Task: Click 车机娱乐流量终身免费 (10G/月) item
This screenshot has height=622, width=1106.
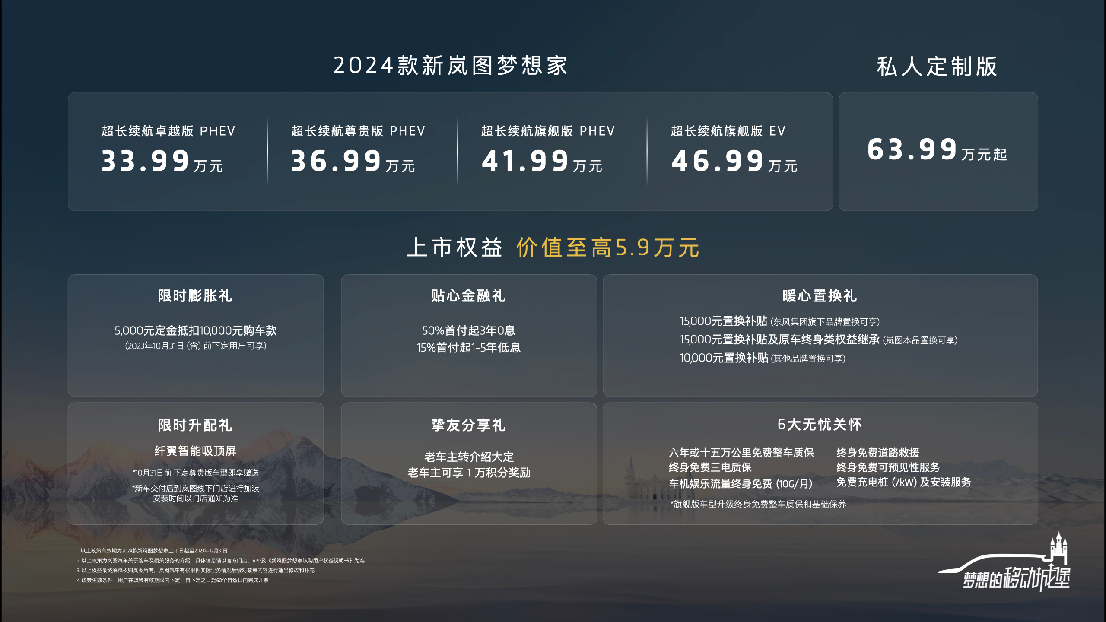Action: 741,483
